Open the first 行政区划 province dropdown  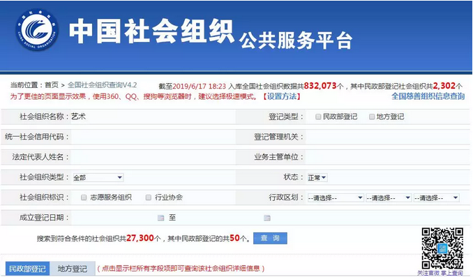335,198
